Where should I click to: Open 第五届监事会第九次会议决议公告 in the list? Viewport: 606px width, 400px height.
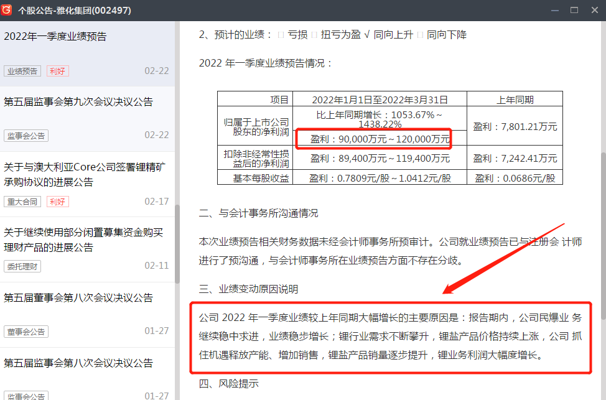click(87, 119)
